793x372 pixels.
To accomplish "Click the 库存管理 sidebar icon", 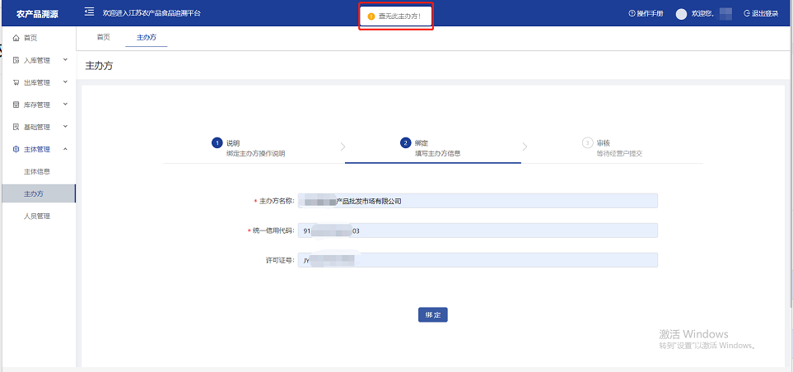I will (x=16, y=105).
